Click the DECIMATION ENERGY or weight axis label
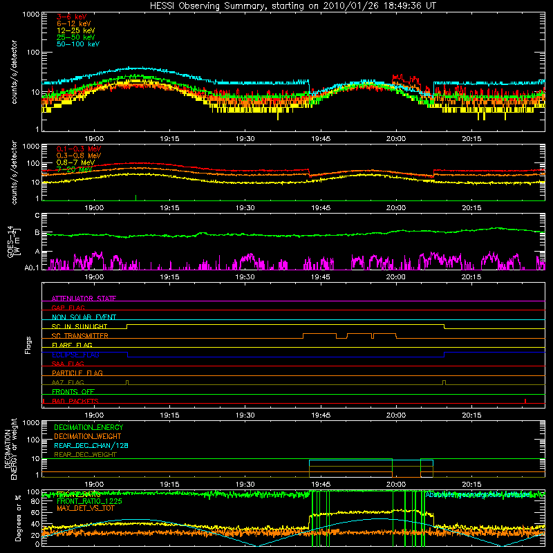The height and width of the screenshot is (553, 553). click(10, 449)
